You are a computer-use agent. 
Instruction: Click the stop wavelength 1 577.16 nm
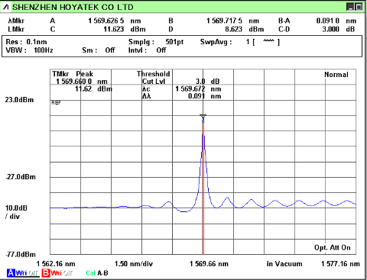point(340,264)
